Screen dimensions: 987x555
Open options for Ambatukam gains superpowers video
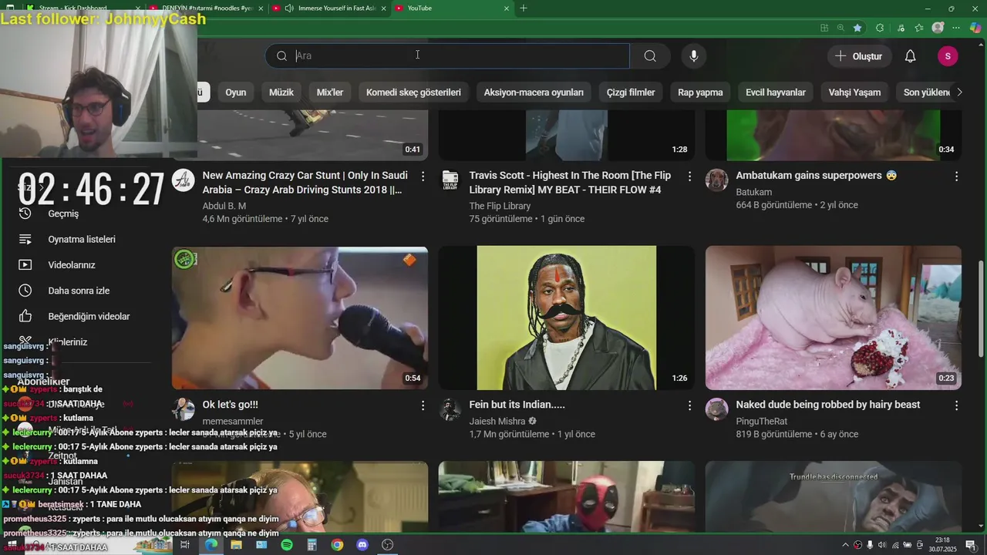[x=957, y=177]
